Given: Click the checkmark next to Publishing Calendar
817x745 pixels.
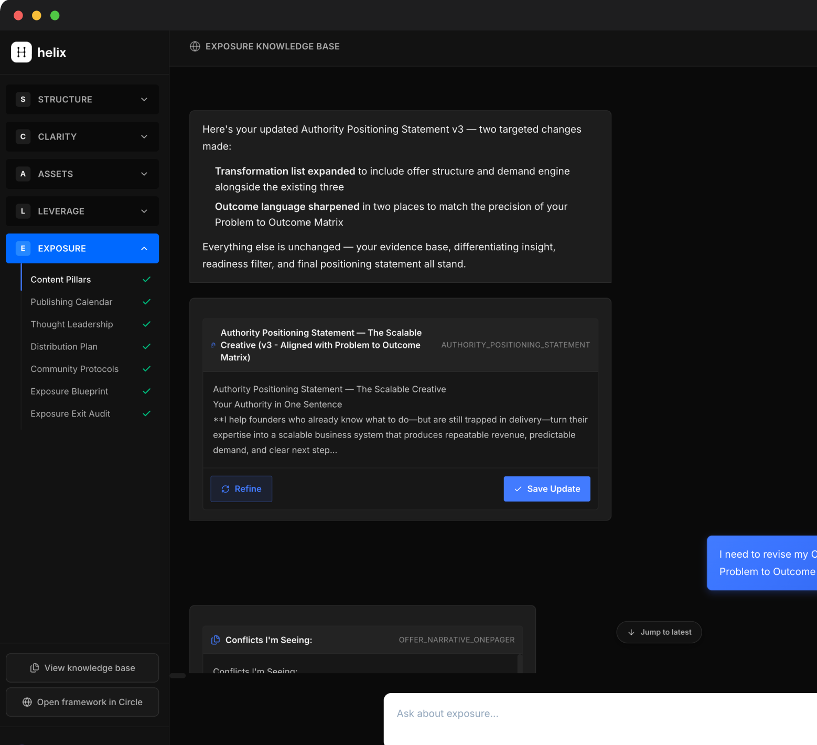Looking at the screenshot, I should [x=147, y=302].
